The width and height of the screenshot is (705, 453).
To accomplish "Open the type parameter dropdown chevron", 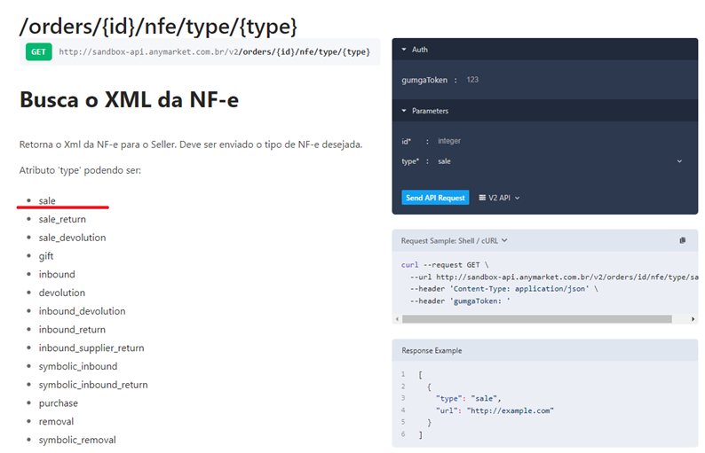I will 679,161.
